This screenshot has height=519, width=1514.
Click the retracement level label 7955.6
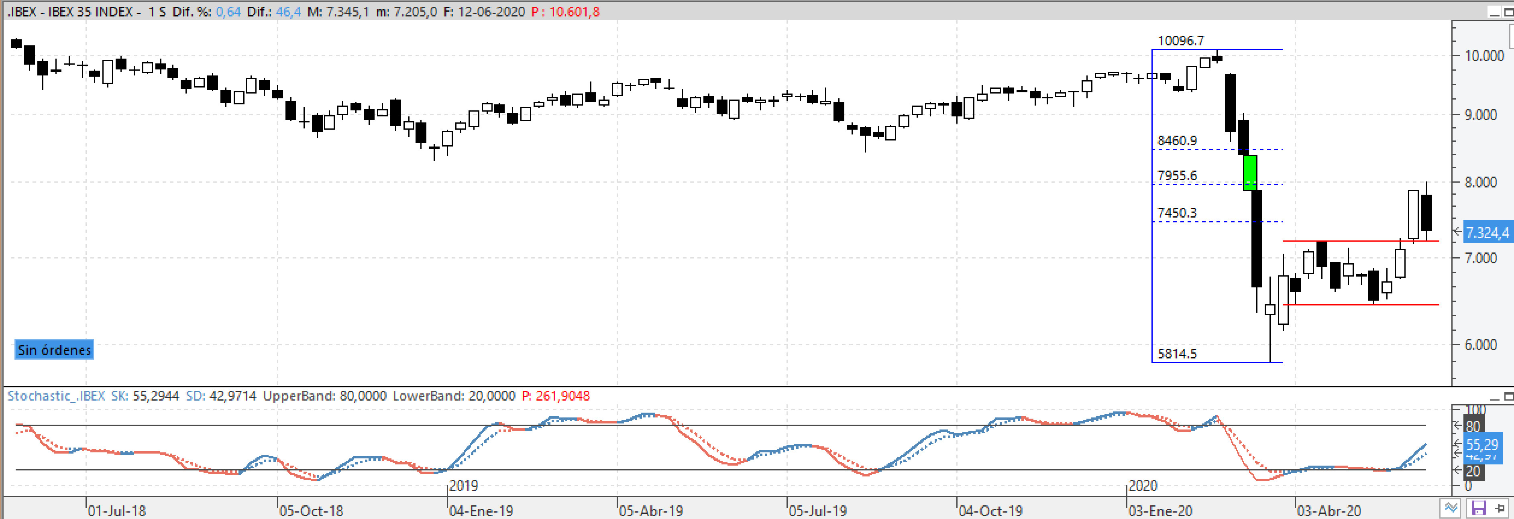click(1177, 175)
